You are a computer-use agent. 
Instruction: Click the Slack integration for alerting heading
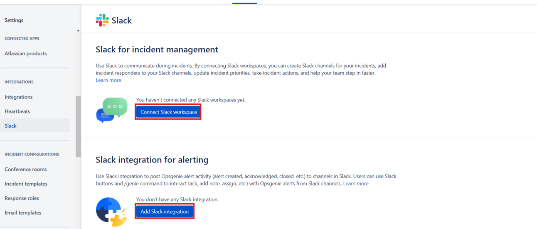tap(152, 160)
